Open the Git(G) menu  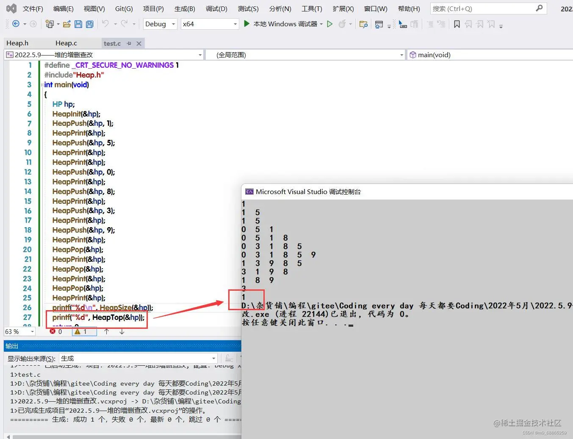pos(124,8)
